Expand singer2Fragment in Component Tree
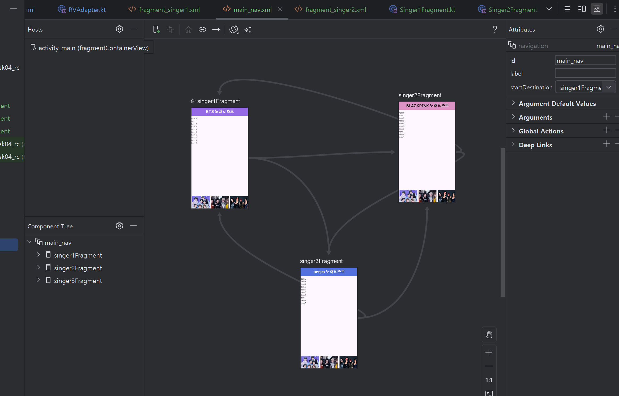619x396 pixels. tap(39, 267)
